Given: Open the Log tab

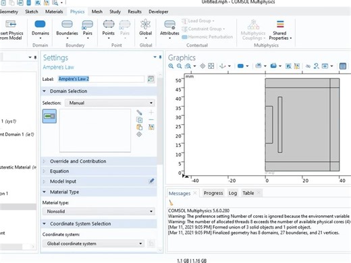Looking at the screenshot, I should coord(233,193).
